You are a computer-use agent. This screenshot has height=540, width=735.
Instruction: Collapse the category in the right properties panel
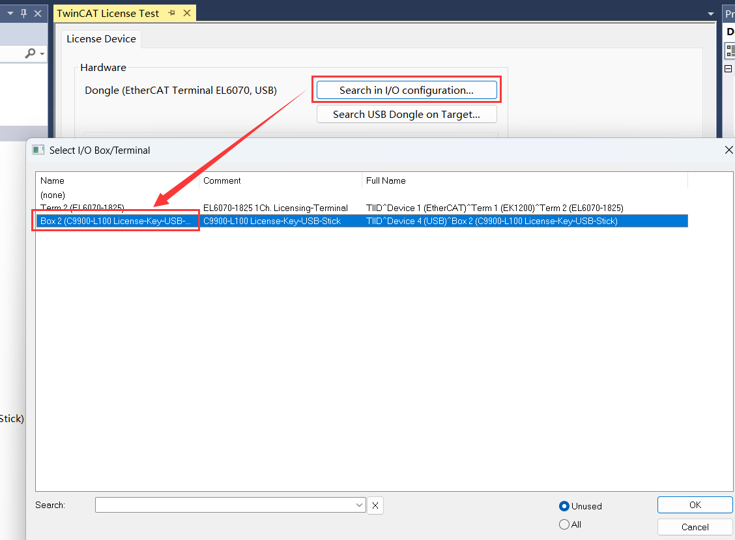(728, 69)
